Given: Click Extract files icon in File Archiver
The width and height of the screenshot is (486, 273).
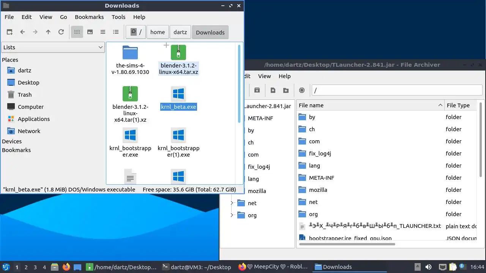Looking at the screenshot, I should [x=257, y=90].
